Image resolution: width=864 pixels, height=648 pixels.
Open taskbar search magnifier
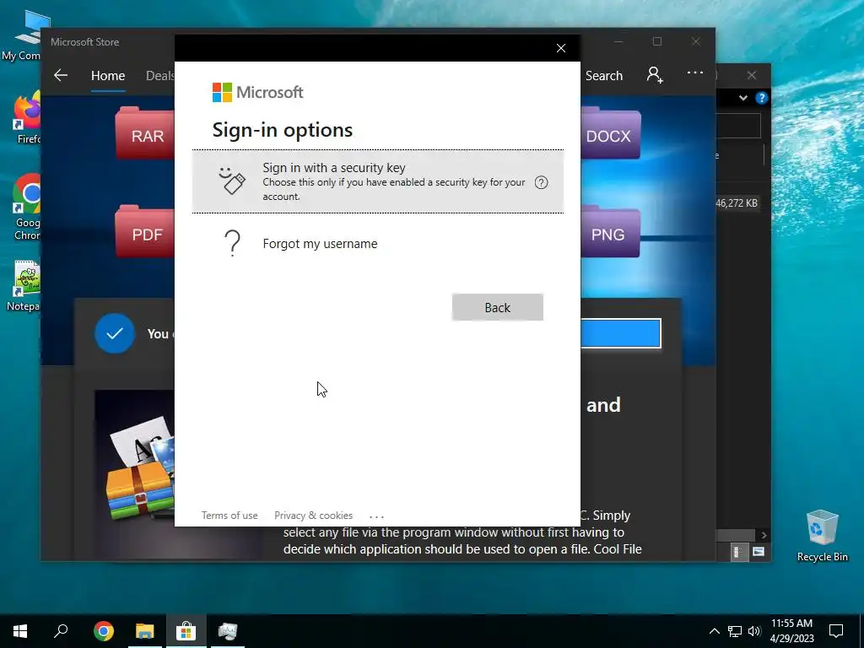click(x=61, y=631)
